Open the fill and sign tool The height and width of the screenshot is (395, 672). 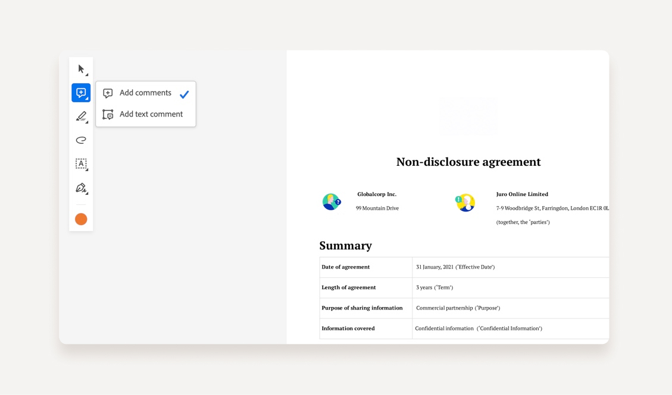[81, 188]
